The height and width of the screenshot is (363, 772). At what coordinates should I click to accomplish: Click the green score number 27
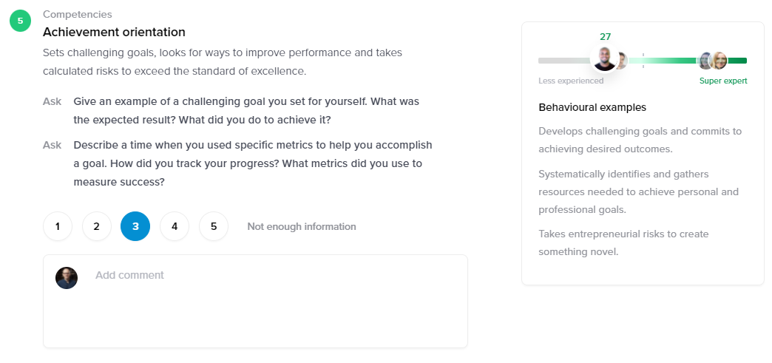pyautogui.click(x=605, y=36)
